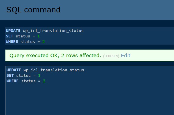Click wp_icl_translation_status table name in editor textarea
Viewport: 174px width, 115px height.
coord(53,70)
